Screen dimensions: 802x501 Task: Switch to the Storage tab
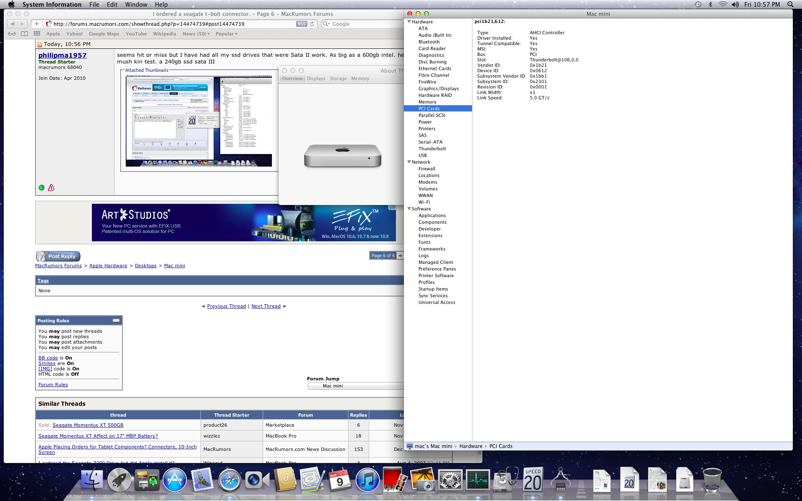click(338, 78)
